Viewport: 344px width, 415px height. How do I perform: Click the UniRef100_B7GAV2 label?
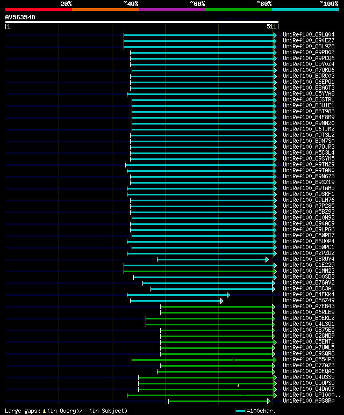tap(309, 283)
